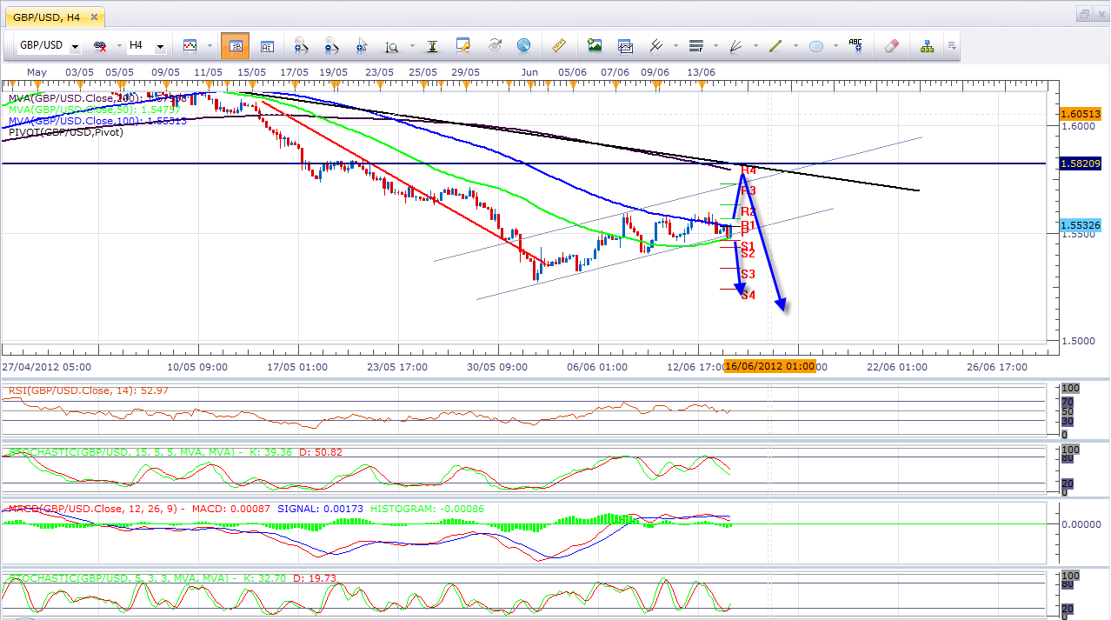Image resolution: width=1111 pixels, height=620 pixels.
Task: Click the chart mode icon beside the orange button
Action: (x=267, y=46)
